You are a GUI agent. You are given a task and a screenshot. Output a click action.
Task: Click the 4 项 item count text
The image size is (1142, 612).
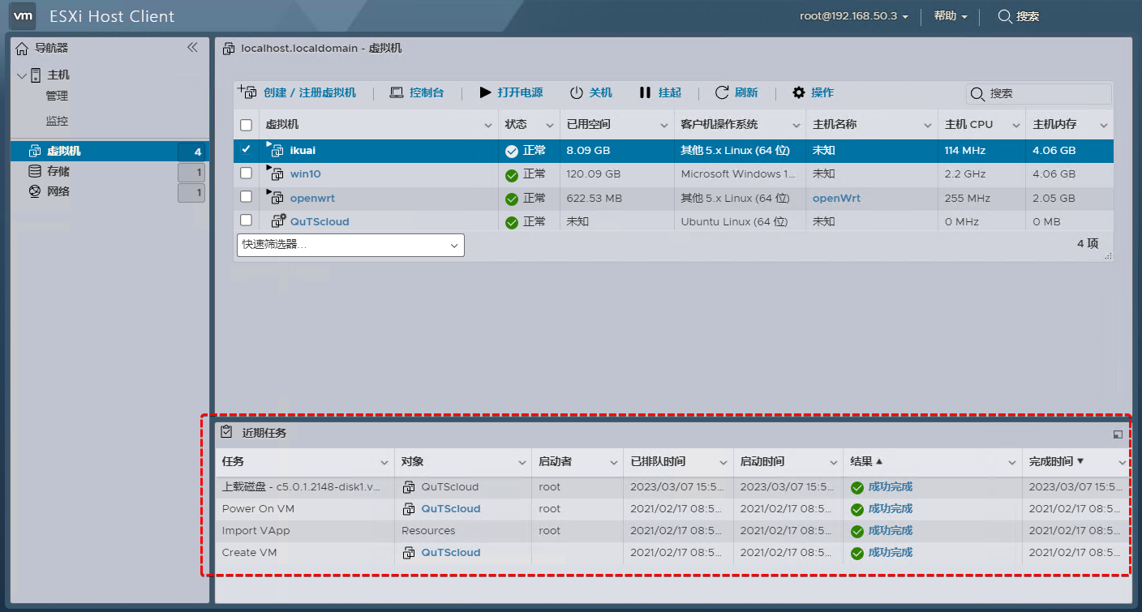[1088, 243]
